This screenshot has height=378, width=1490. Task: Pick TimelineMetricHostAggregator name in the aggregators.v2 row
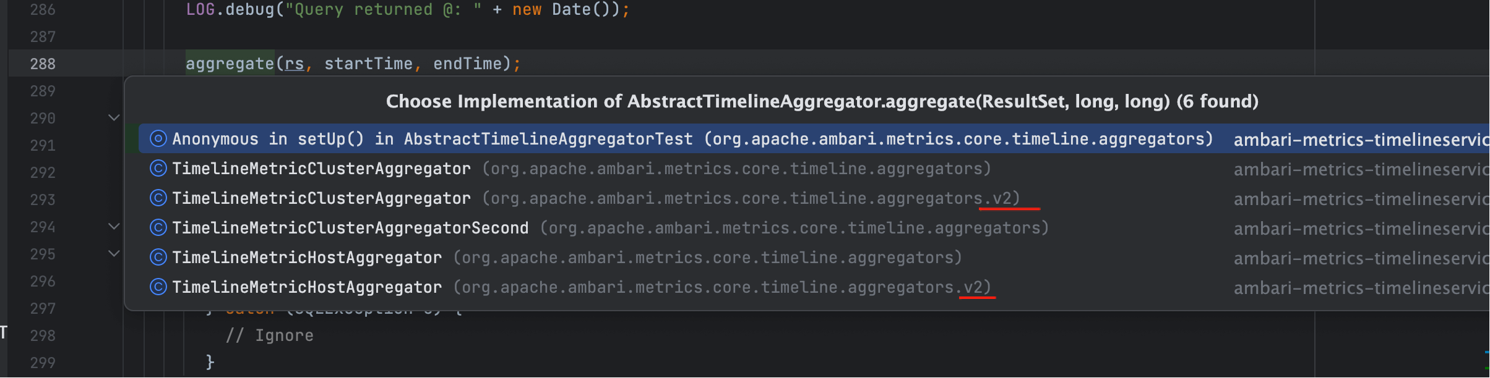(307, 287)
